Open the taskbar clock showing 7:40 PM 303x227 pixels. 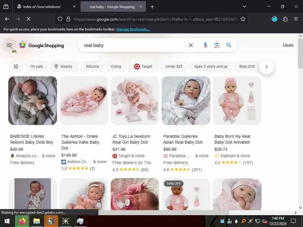point(278,221)
